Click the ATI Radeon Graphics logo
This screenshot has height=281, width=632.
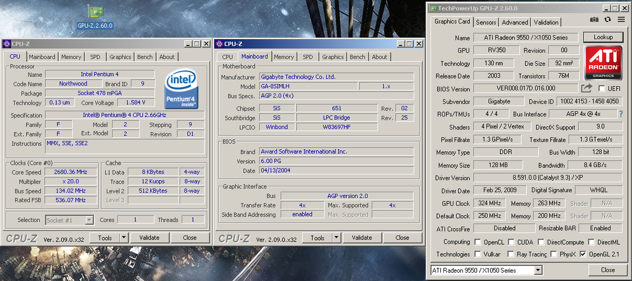(604, 63)
